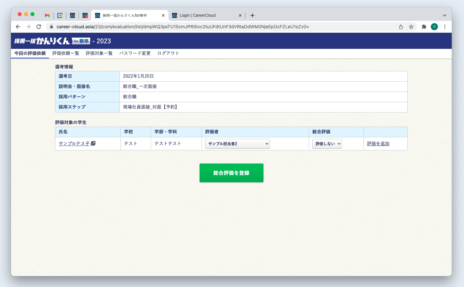Screen dimensions: 464x287
Task: Bookmark this page with the star icon
Action: (411, 27)
